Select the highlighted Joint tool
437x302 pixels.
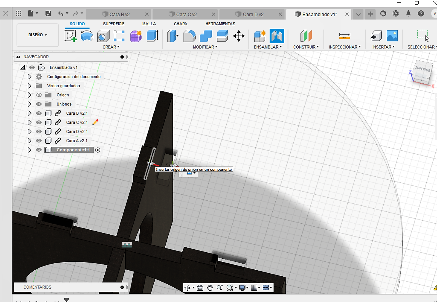pos(277,36)
